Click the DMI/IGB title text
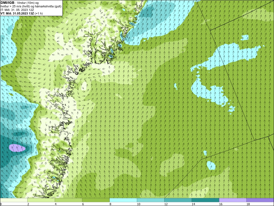The width and height of the screenshot is (274, 206). (x=7, y=3)
